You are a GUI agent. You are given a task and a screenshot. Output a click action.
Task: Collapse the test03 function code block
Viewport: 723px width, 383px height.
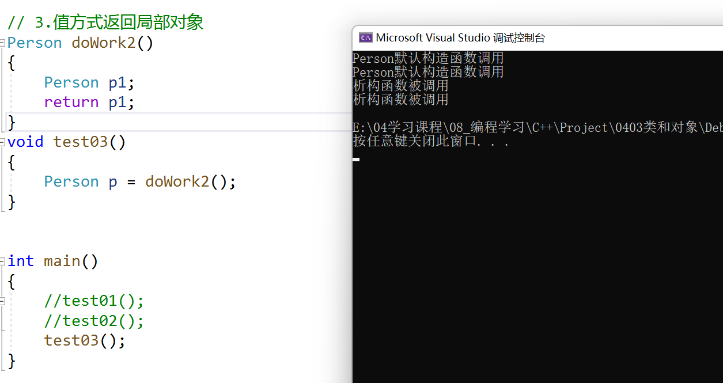click(x=3, y=142)
